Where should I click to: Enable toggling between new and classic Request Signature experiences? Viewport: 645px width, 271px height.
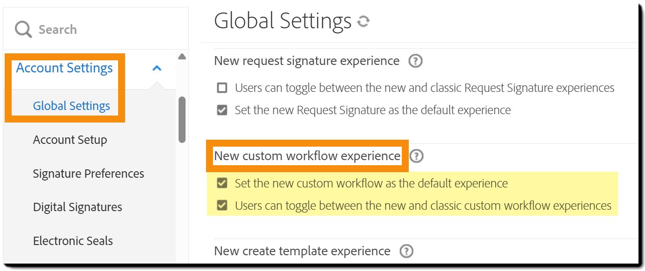(221, 88)
